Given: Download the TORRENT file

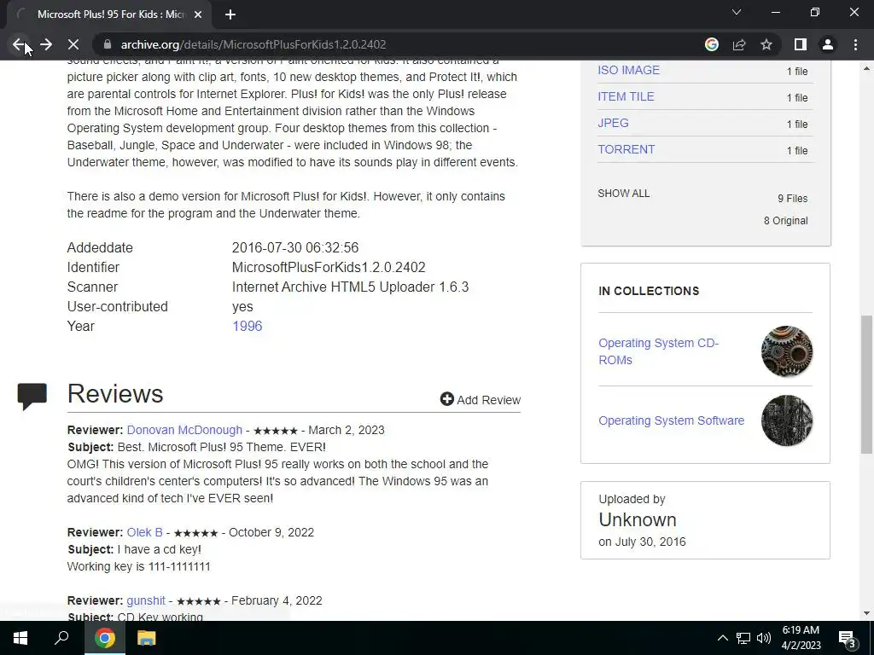Looking at the screenshot, I should pos(626,149).
